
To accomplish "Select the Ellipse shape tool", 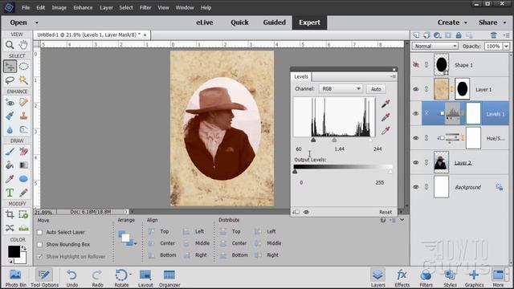I will (x=23, y=179).
